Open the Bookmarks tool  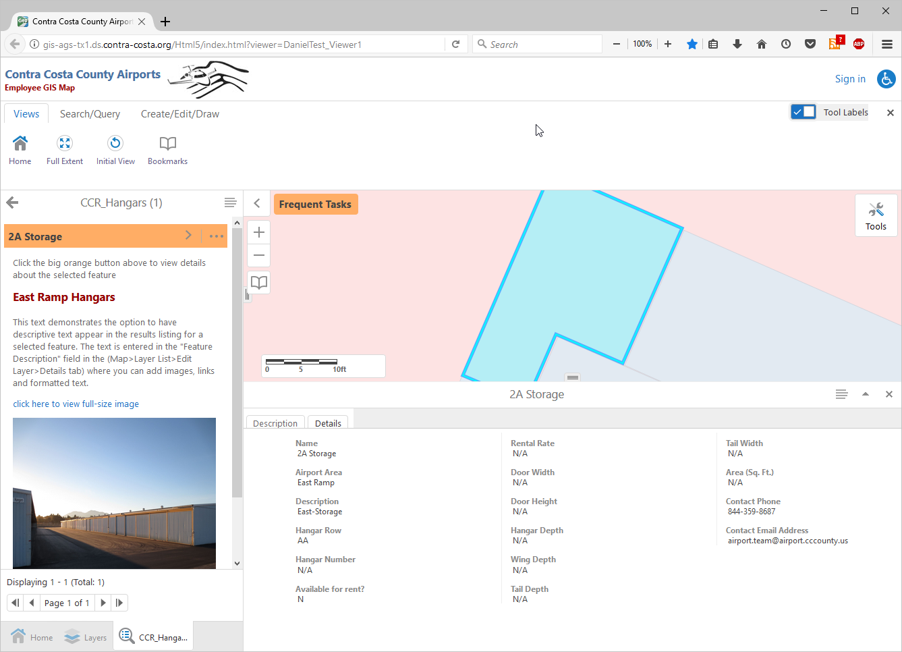[x=167, y=144]
